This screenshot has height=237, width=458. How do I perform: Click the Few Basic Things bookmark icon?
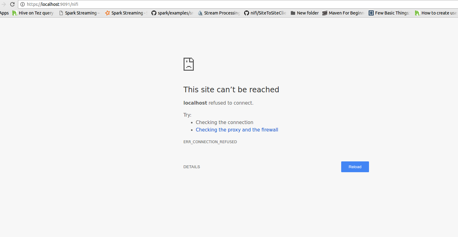pos(371,13)
